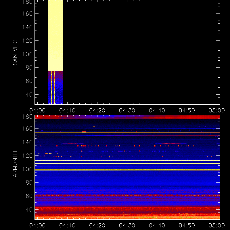Viewport: 230px width, 230px height.
Task: Click 04:40 time label under SAN VITO plot
Action: pos(157,110)
